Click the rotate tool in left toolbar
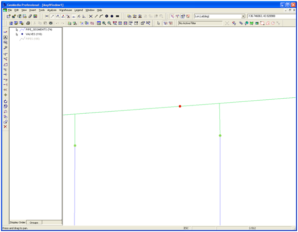Viewport: 298px width, 232px height. (x=5, y=101)
